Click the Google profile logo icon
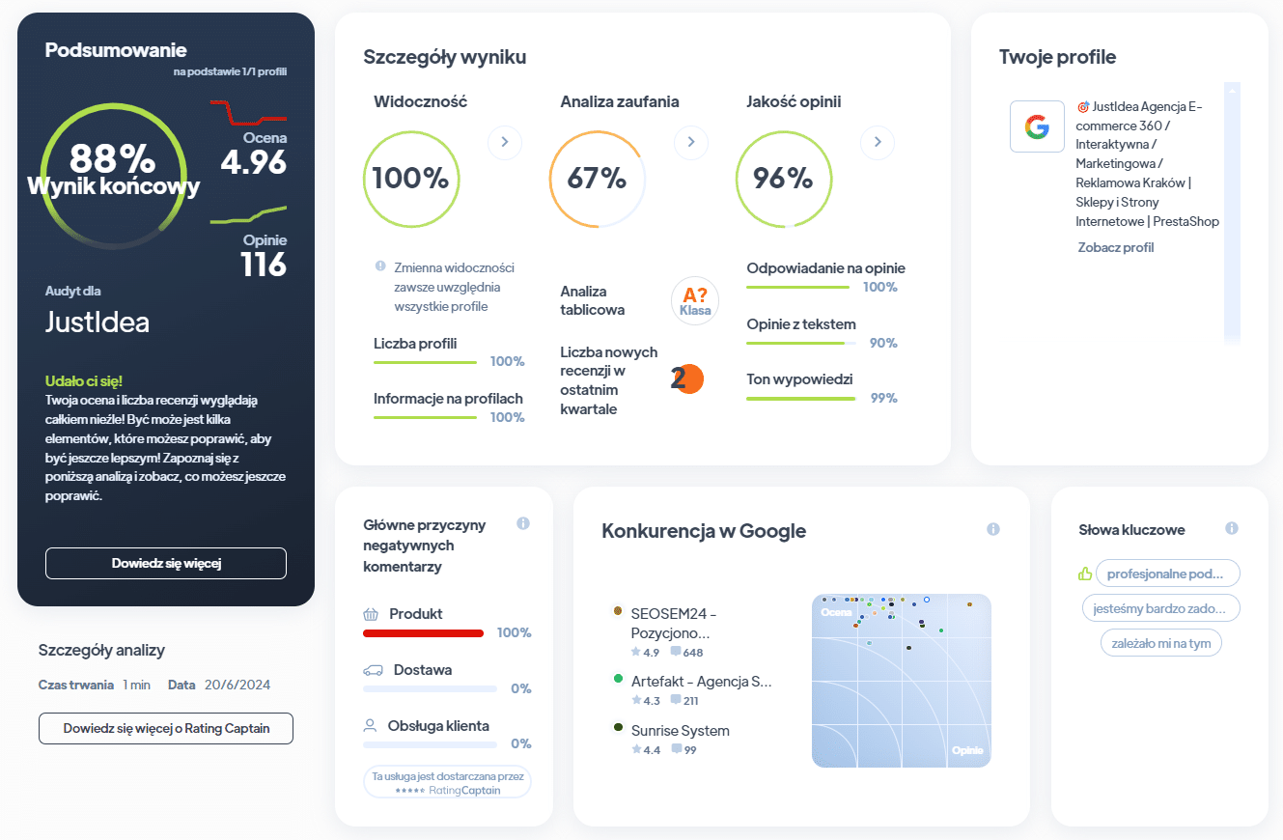Image resolution: width=1283 pixels, height=840 pixels. [1037, 126]
